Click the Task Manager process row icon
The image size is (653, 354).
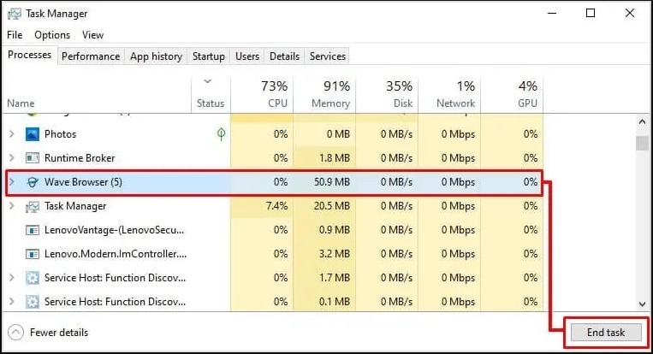tap(33, 206)
